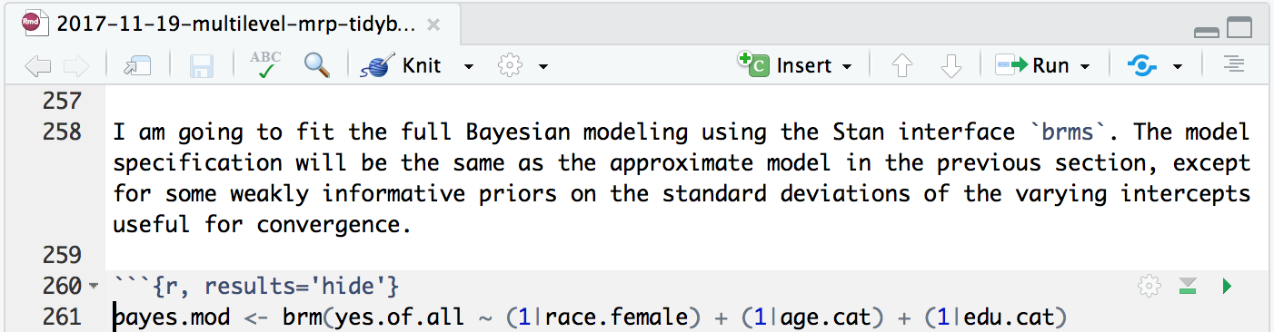Viewport: 1274px width, 332px height.
Task: Open find and replace magnifier icon
Action: [x=316, y=65]
